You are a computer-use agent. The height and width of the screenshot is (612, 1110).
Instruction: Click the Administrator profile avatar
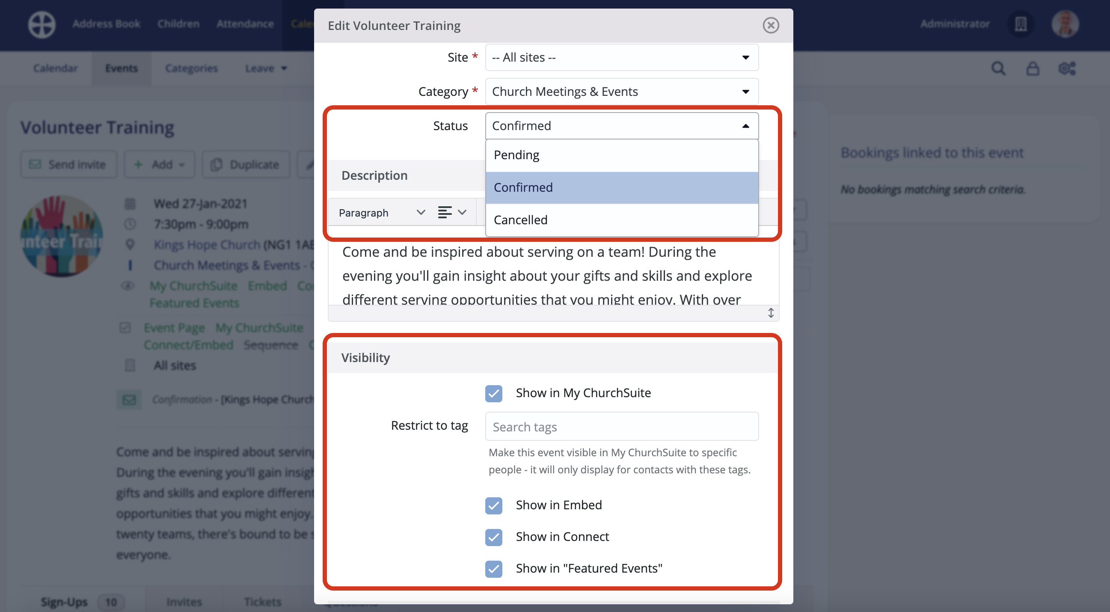1065,24
